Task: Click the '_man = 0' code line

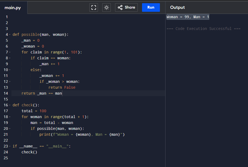Action: (x=30, y=40)
